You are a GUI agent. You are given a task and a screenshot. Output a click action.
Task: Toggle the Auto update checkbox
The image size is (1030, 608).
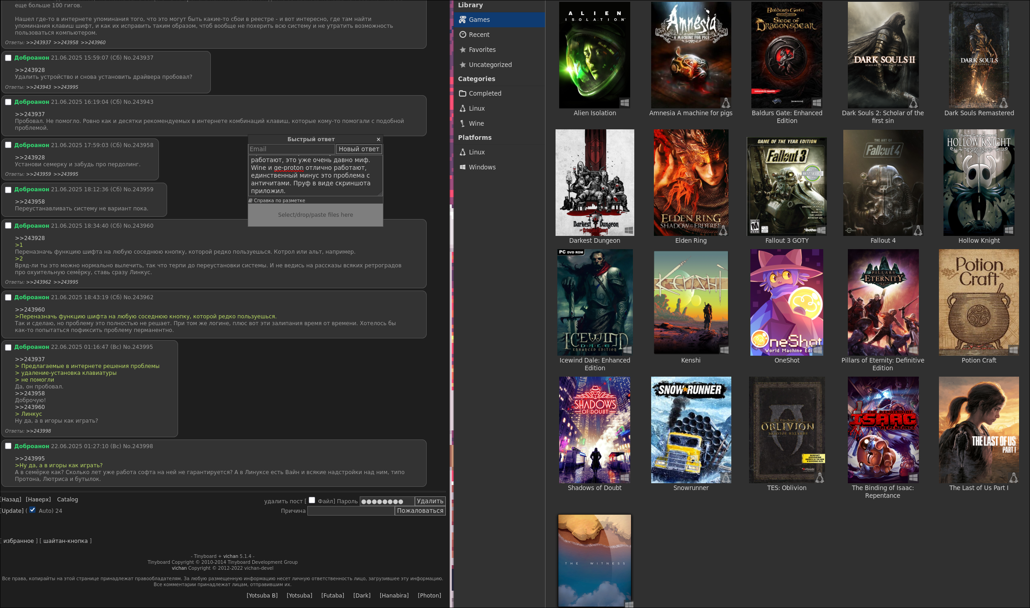point(32,510)
